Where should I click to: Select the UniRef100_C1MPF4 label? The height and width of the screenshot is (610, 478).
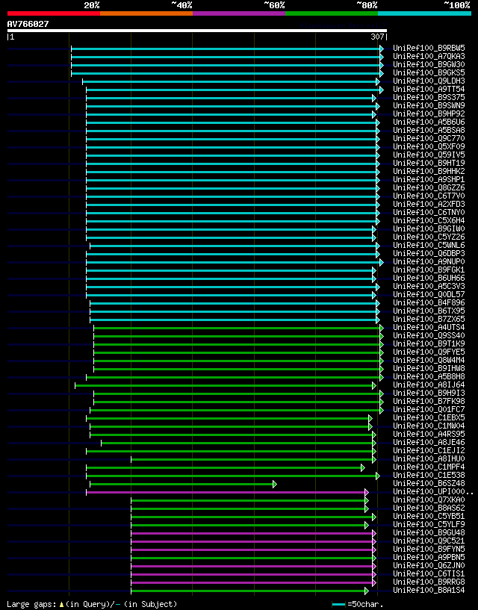tap(429, 467)
